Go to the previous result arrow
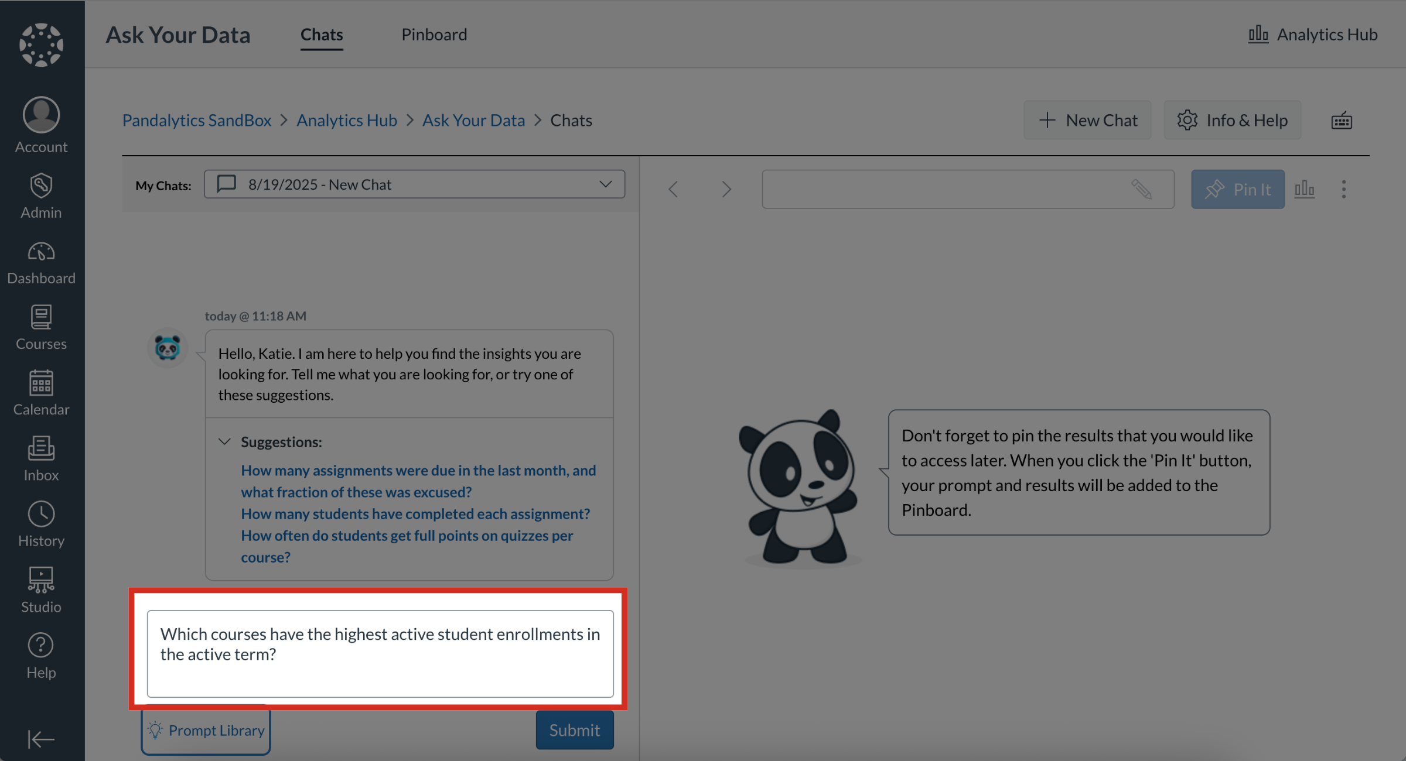This screenshot has height=761, width=1406. point(673,189)
